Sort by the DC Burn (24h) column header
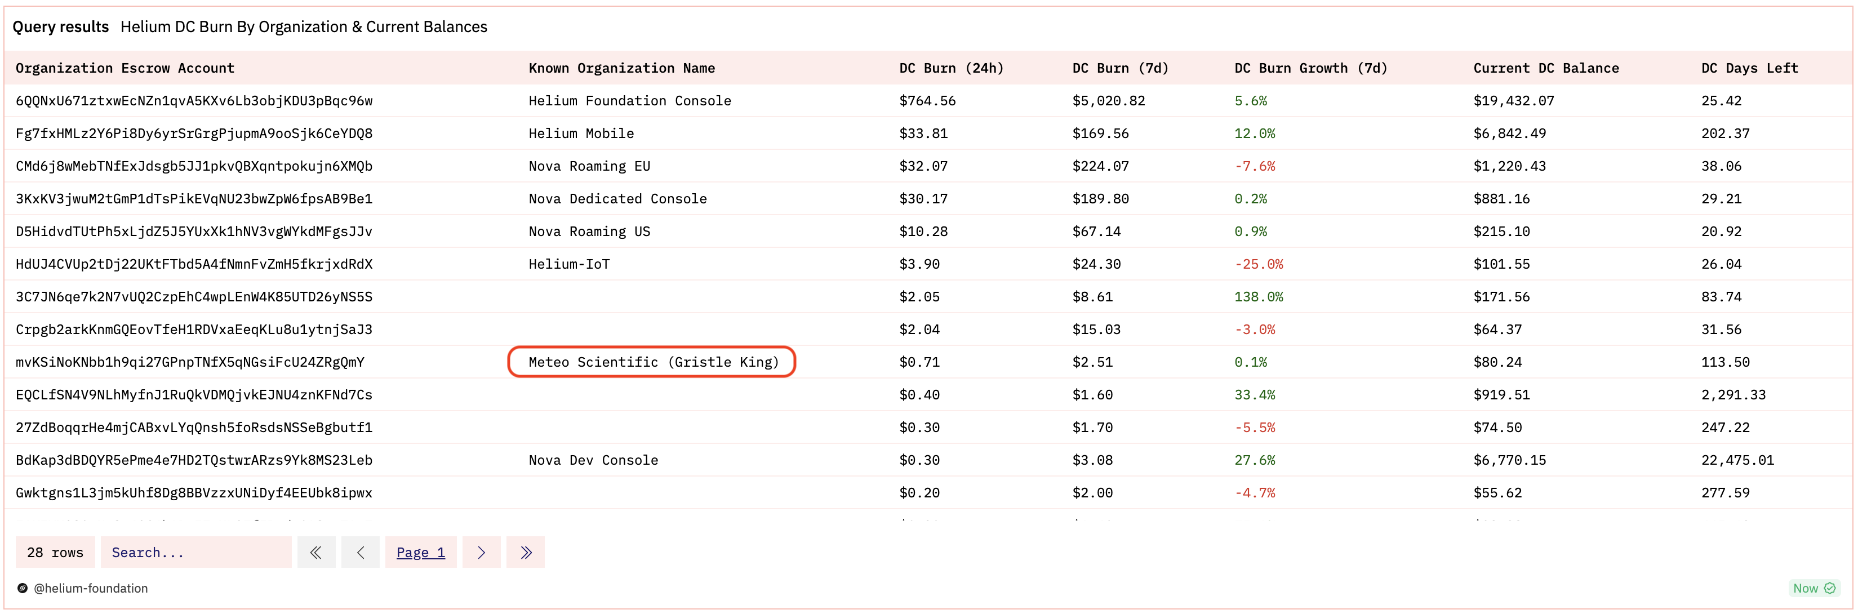1858x614 pixels. click(950, 69)
